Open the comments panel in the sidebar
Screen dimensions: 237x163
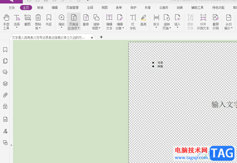click(5, 72)
